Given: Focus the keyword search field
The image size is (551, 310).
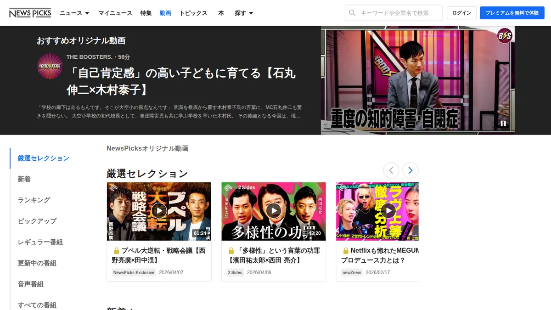Looking at the screenshot, I should (394, 13).
